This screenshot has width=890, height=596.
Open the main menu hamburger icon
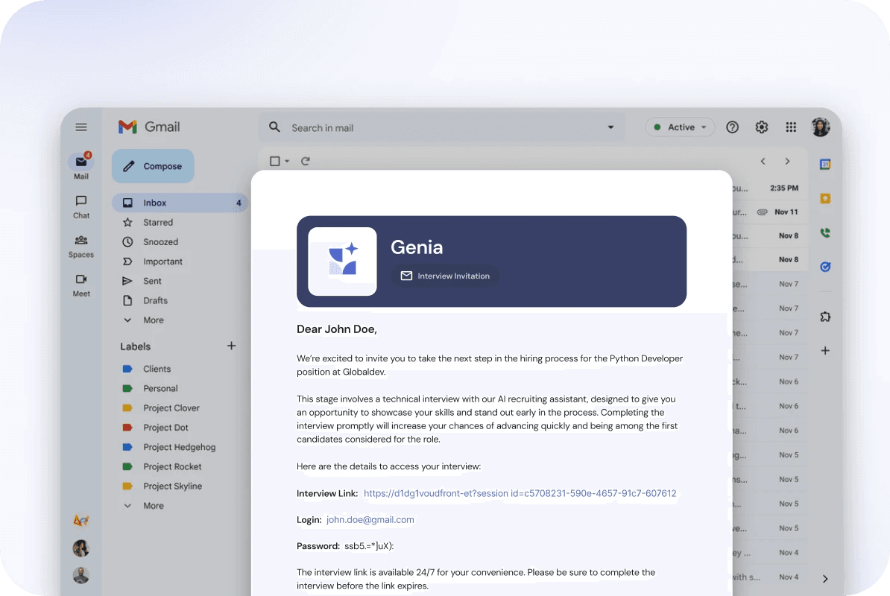tap(81, 127)
